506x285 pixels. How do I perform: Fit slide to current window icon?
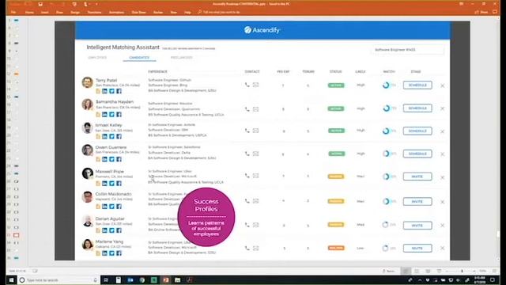494,271
